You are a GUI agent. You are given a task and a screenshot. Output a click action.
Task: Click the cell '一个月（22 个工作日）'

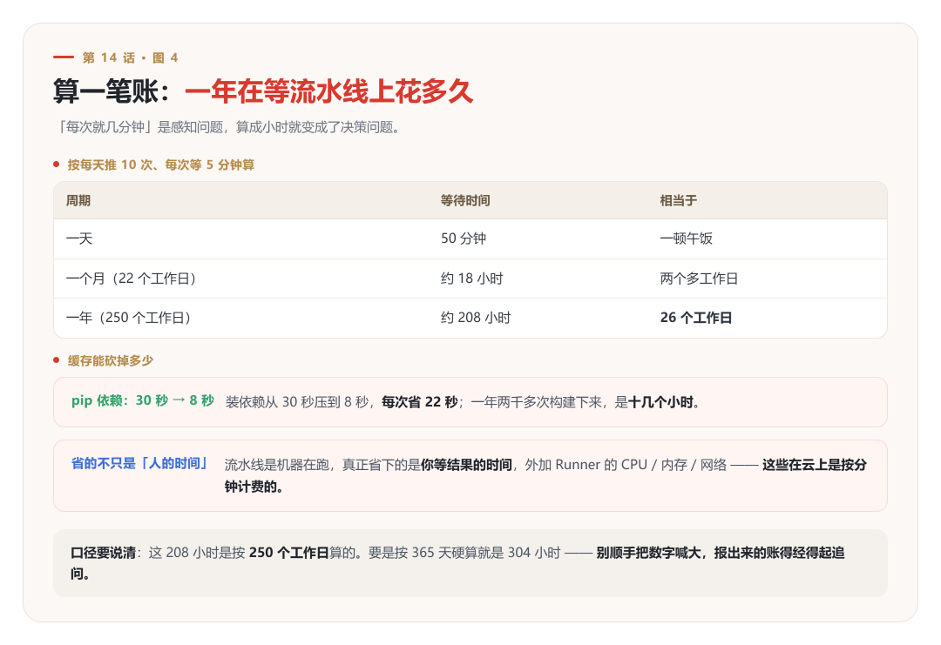coord(131,279)
